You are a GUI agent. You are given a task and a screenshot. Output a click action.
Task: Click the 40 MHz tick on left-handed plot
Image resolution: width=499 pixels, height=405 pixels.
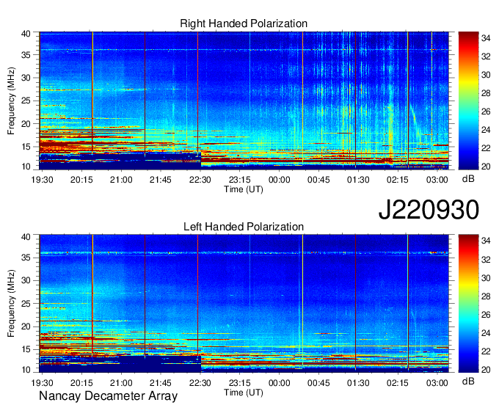point(26,236)
